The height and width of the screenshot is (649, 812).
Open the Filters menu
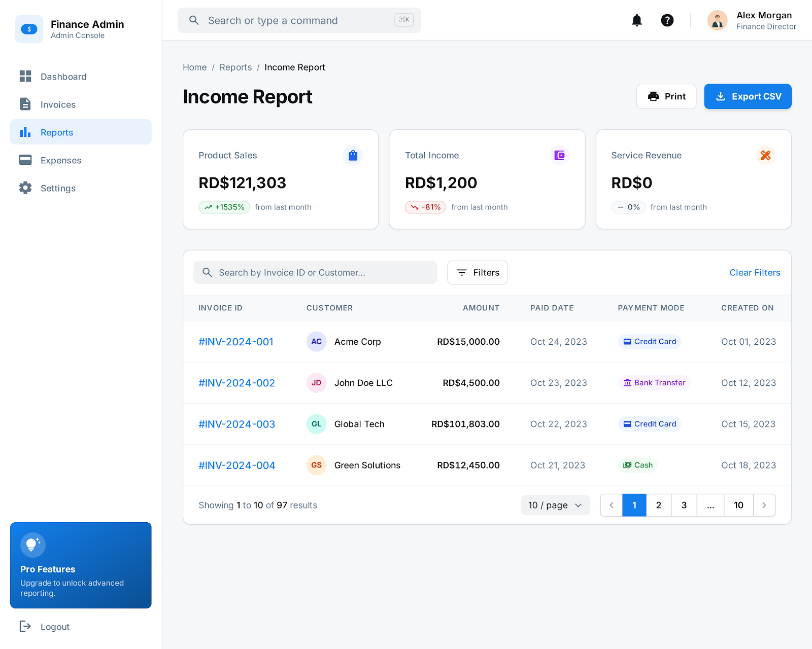point(477,273)
